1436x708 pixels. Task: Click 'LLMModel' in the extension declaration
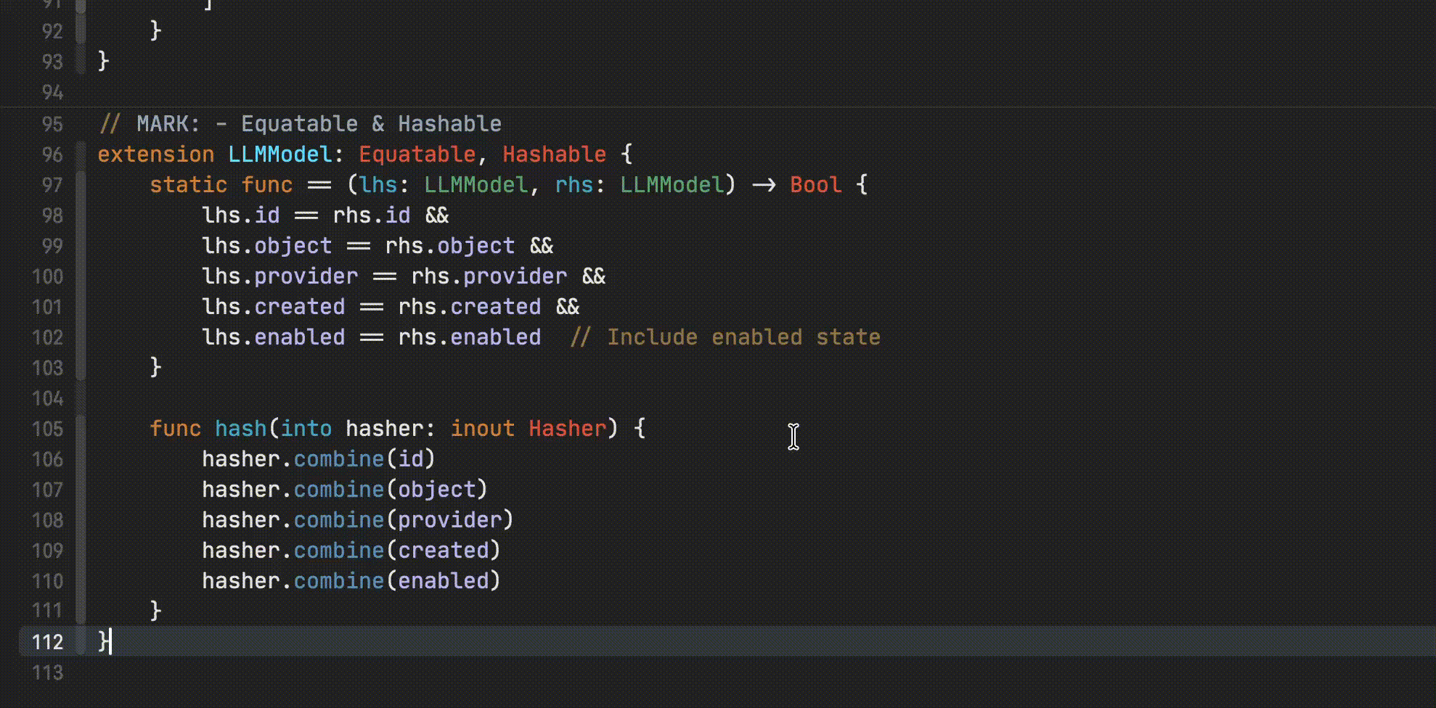280,155
